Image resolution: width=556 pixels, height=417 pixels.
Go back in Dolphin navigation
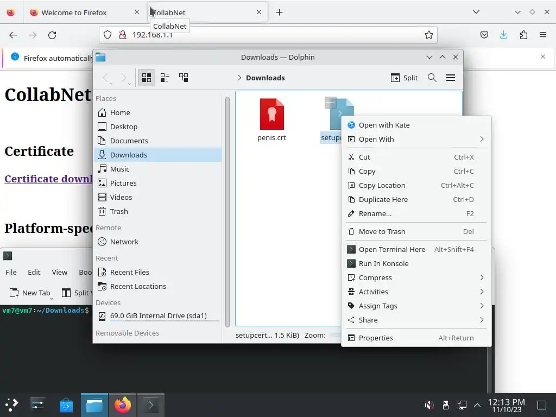[x=106, y=78]
